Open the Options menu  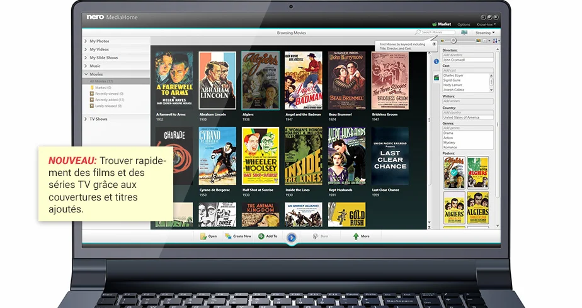pos(464,25)
